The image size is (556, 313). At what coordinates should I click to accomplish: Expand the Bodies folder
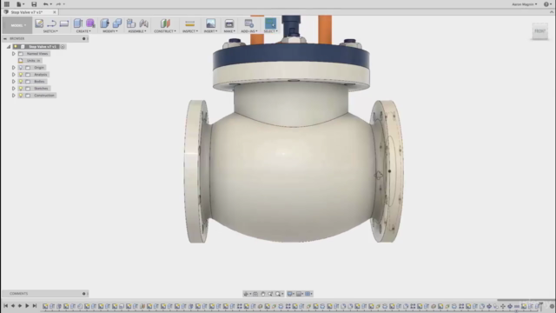(x=14, y=81)
